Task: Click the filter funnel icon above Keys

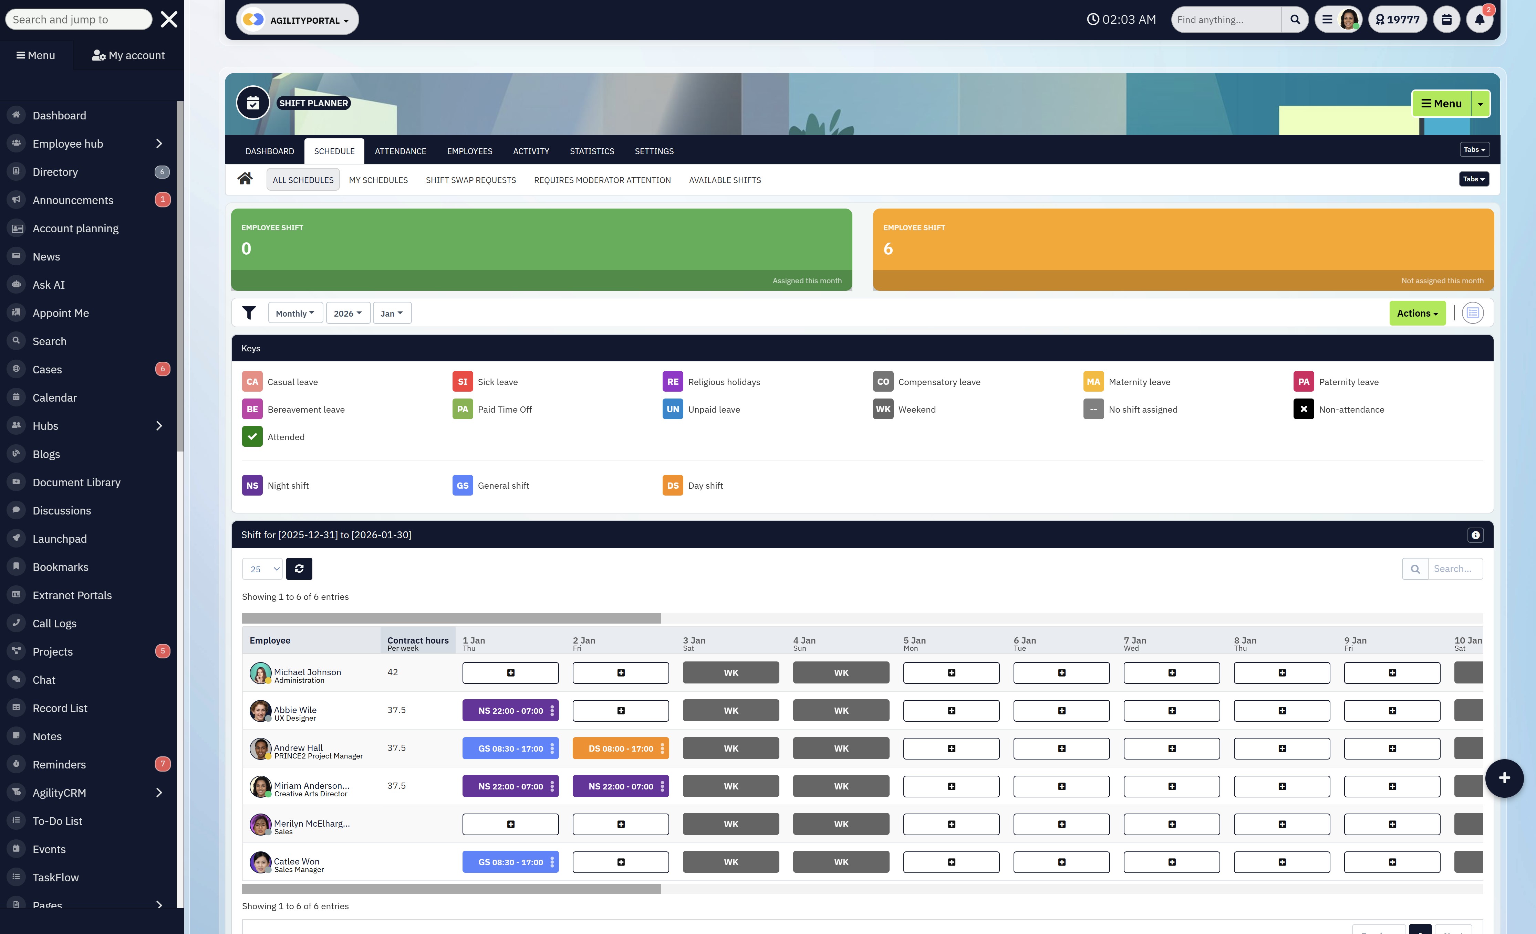Action: coord(249,313)
